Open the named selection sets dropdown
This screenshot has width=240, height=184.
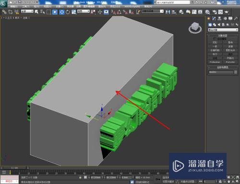pos(153,11)
